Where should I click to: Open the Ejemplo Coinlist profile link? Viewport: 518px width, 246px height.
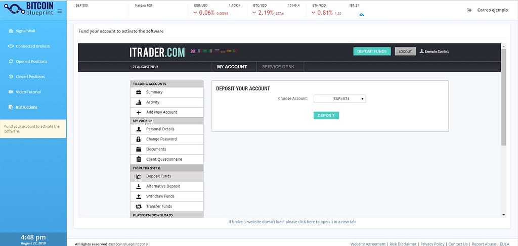click(437, 51)
